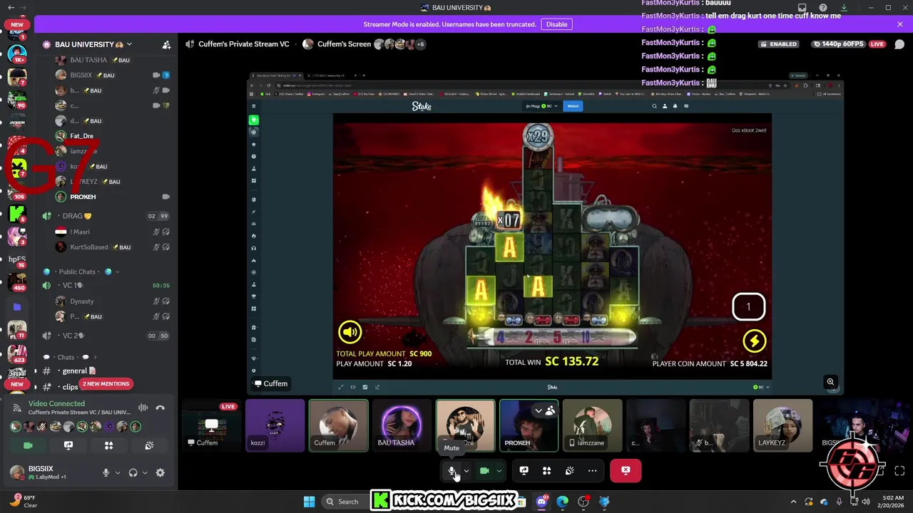Click red stop watching stream button
The image size is (913, 513).
pos(626,470)
